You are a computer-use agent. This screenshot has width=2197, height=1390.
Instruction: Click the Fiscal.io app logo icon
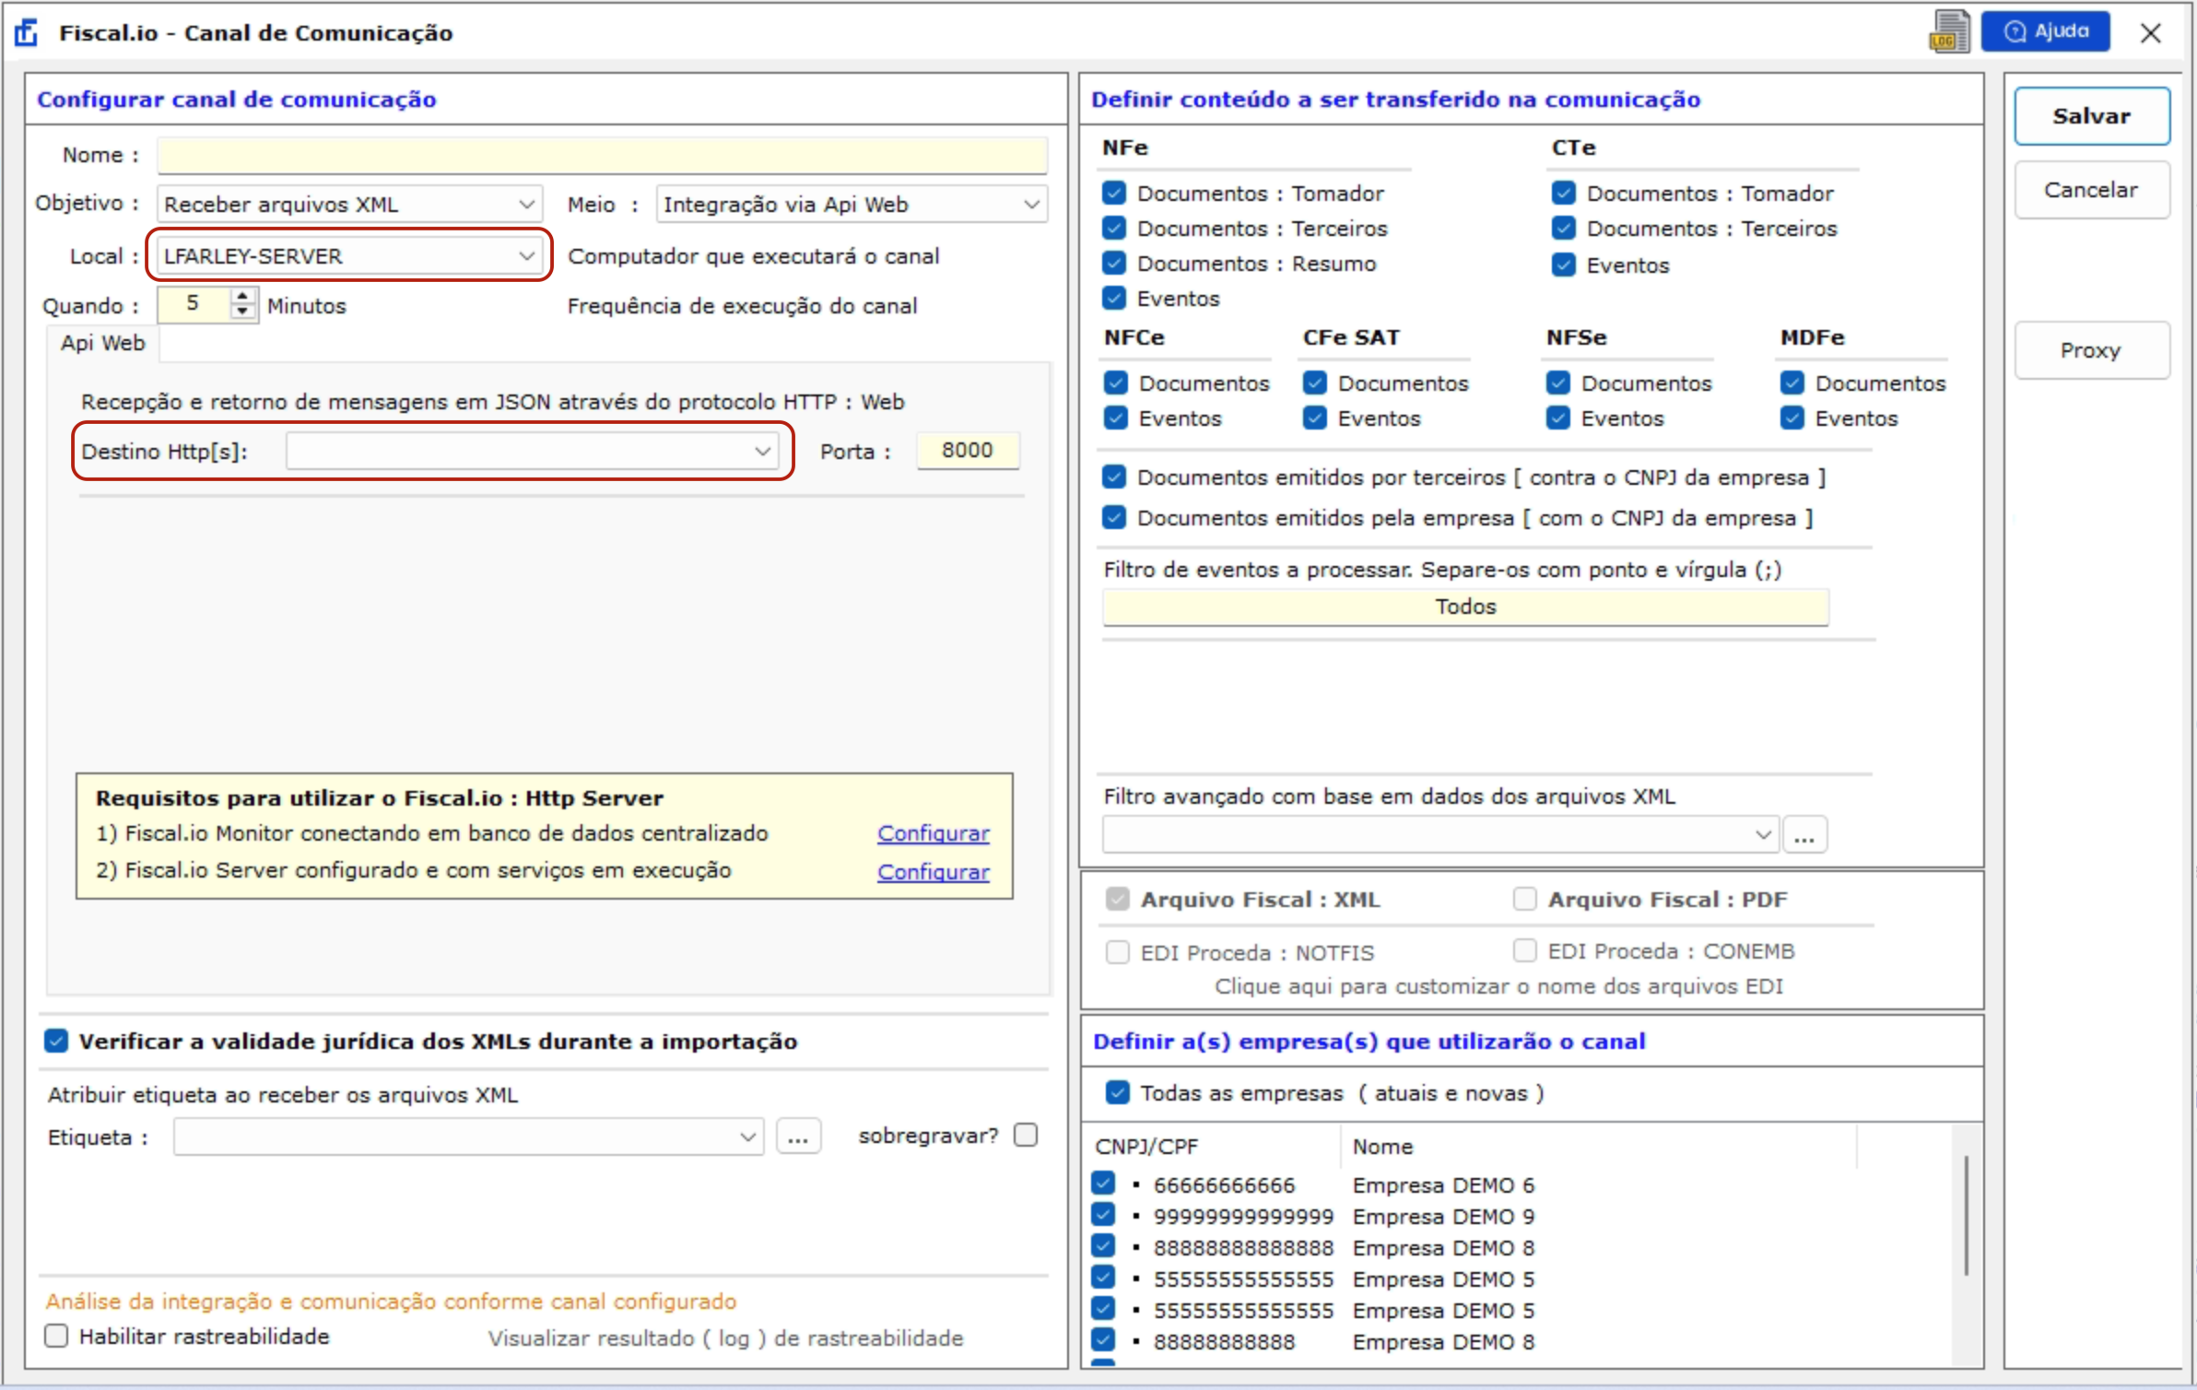[x=27, y=33]
